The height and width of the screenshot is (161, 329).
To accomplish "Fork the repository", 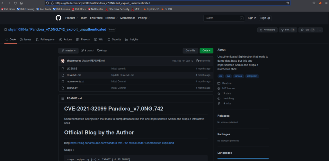I will (288, 30).
